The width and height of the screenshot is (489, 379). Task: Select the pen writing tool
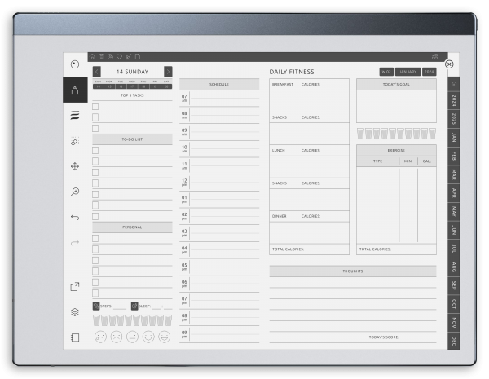pos(75,90)
